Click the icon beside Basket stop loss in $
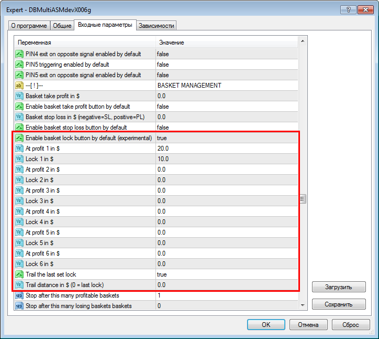The image size is (379, 339). 19,117
